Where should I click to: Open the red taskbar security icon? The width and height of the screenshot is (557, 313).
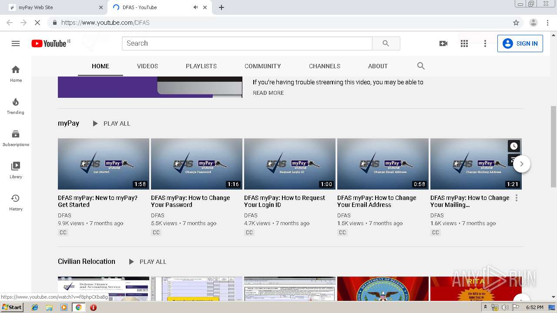(x=93, y=307)
